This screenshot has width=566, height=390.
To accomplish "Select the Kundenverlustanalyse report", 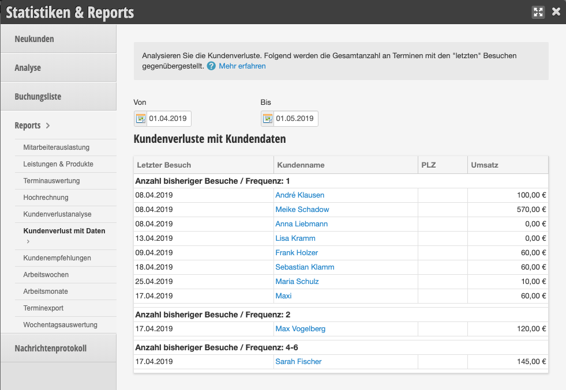I will (57, 214).
